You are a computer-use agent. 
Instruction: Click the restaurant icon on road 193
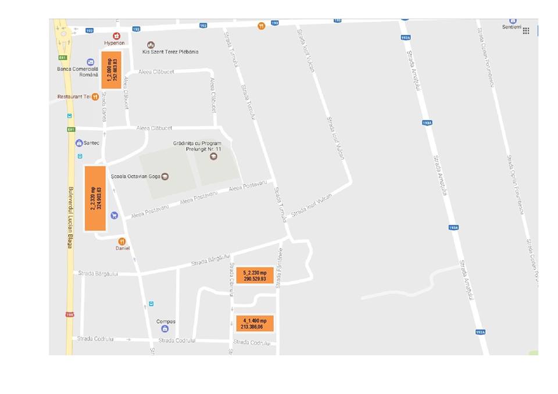point(262,26)
